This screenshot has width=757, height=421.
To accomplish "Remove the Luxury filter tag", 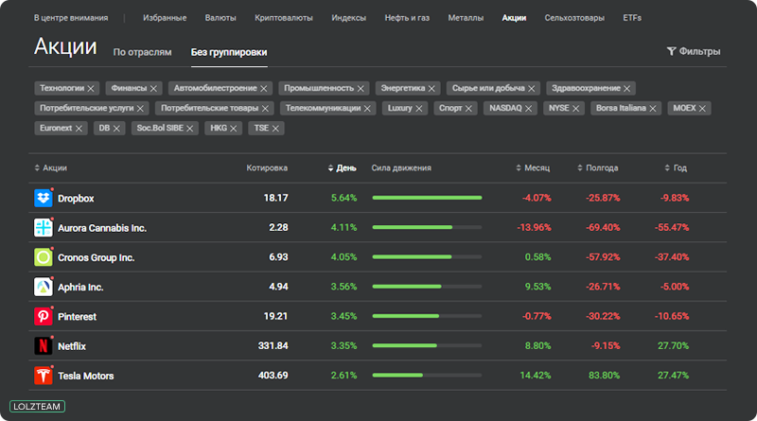I will [419, 109].
